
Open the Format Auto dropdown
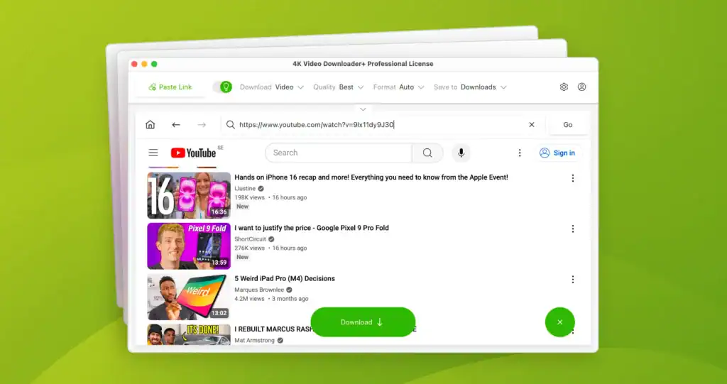click(x=399, y=87)
